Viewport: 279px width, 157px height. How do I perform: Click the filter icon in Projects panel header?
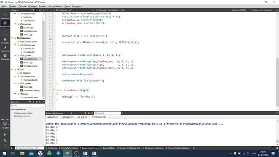[33, 10]
